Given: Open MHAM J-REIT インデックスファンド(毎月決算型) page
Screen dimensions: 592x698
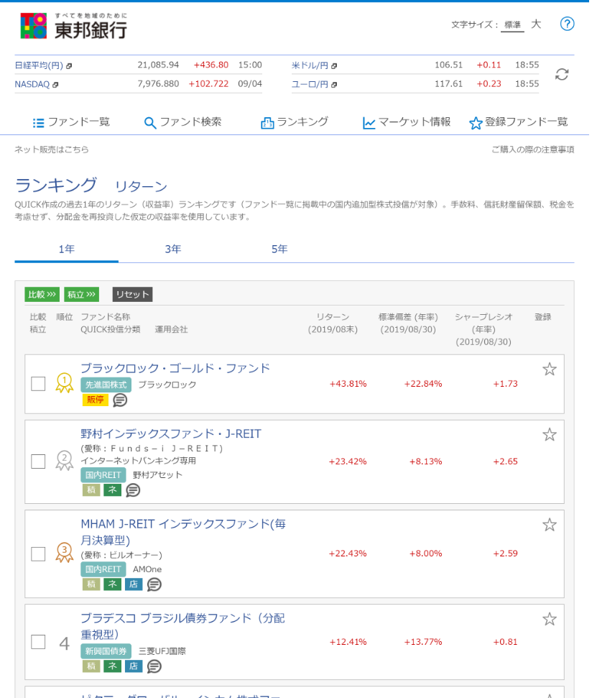Looking at the screenshot, I should [x=183, y=532].
